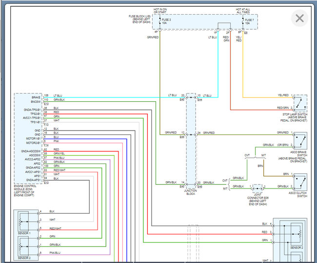317x263 pixels.
Task: Click the FUSE 3 10A label
Action: click(x=166, y=21)
